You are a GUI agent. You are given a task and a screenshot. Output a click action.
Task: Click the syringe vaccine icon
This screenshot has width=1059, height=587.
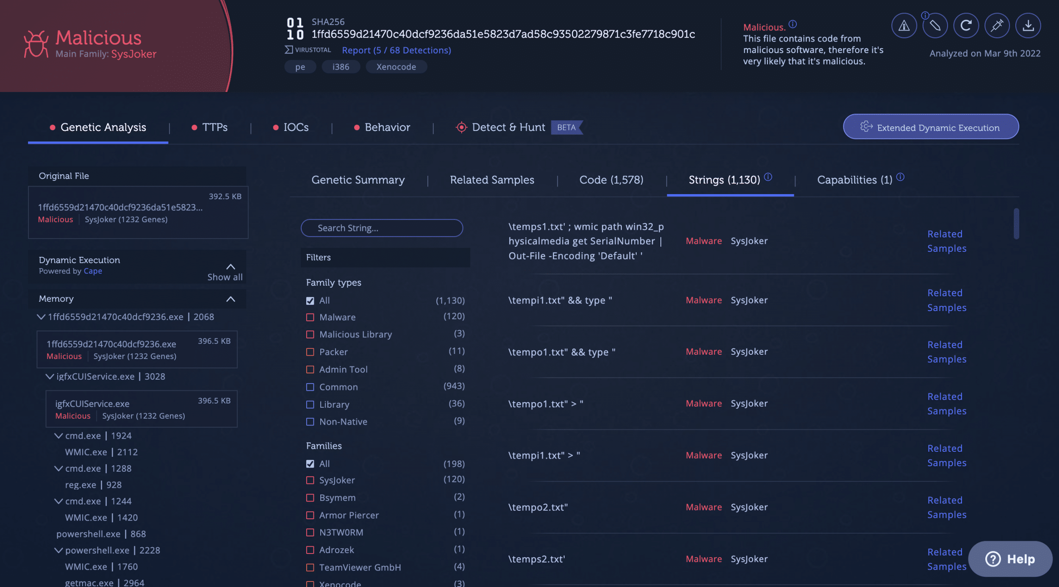click(997, 26)
